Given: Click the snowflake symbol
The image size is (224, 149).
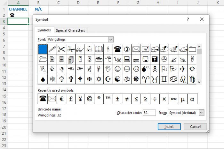Looking at the screenshot, I should tap(52, 79).
